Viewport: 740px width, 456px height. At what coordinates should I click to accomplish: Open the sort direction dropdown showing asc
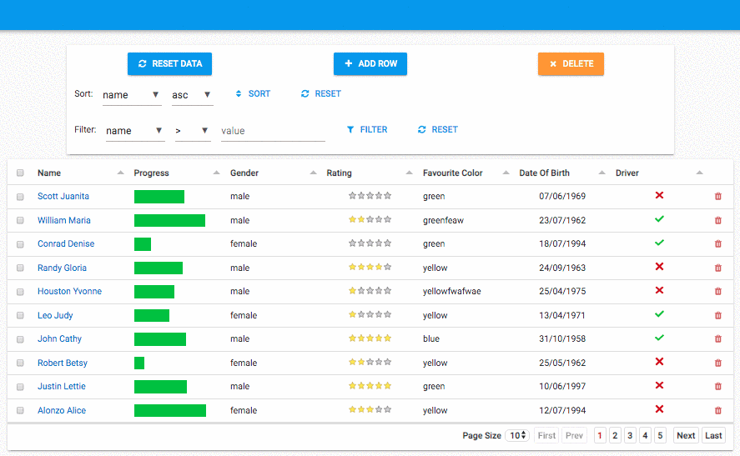pos(192,95)
